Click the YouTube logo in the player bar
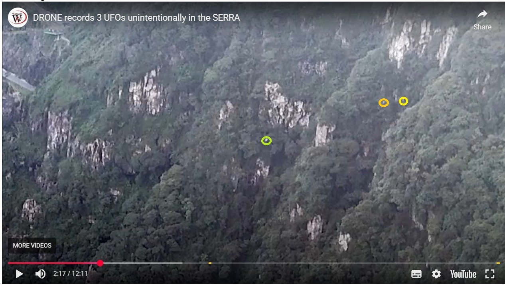This screenshot has width=505, height=285. [463, 274]
